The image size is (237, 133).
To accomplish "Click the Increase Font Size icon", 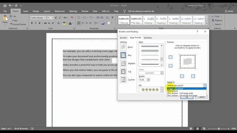I will point(56,18).
